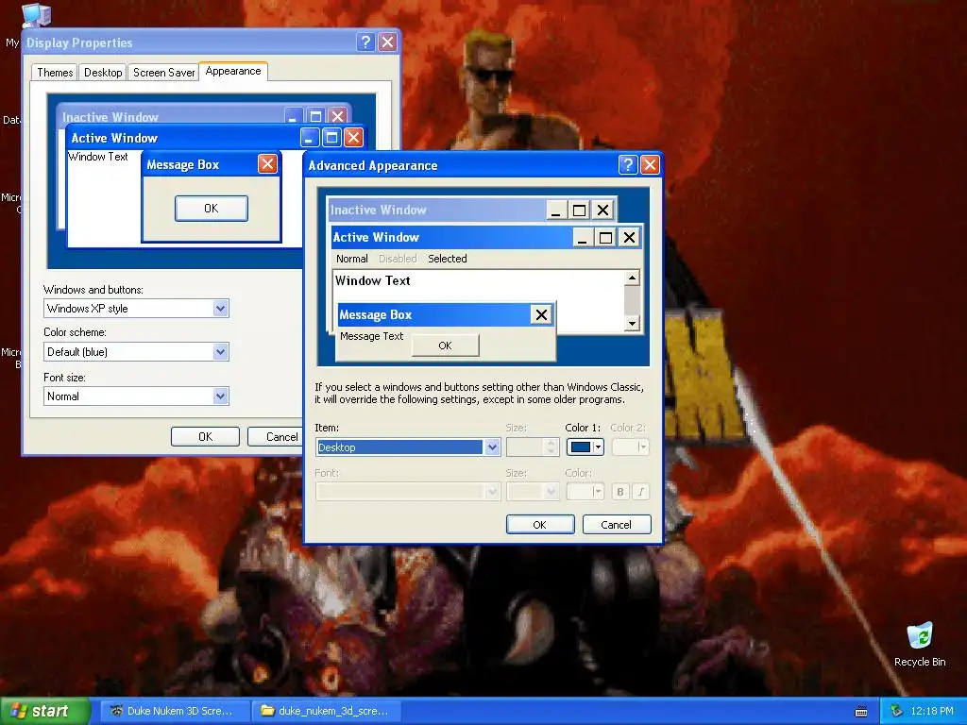Click Cancel in Advanced Appearance dialog

point(616,525)
